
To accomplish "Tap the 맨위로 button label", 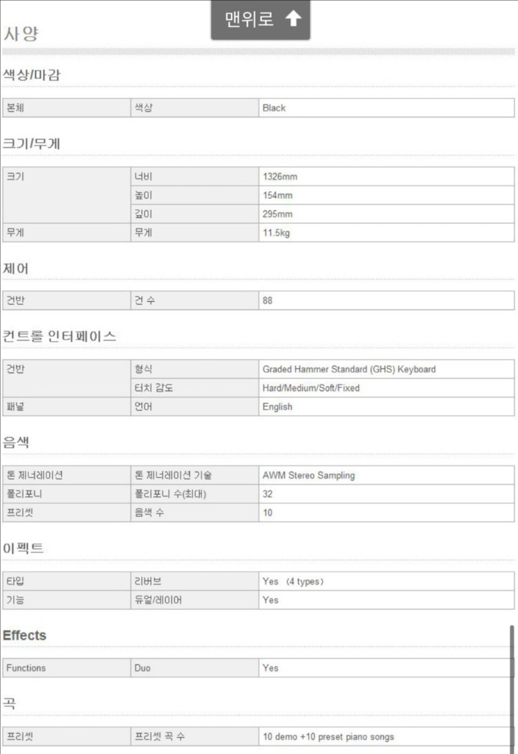I will tap(249, 19).
